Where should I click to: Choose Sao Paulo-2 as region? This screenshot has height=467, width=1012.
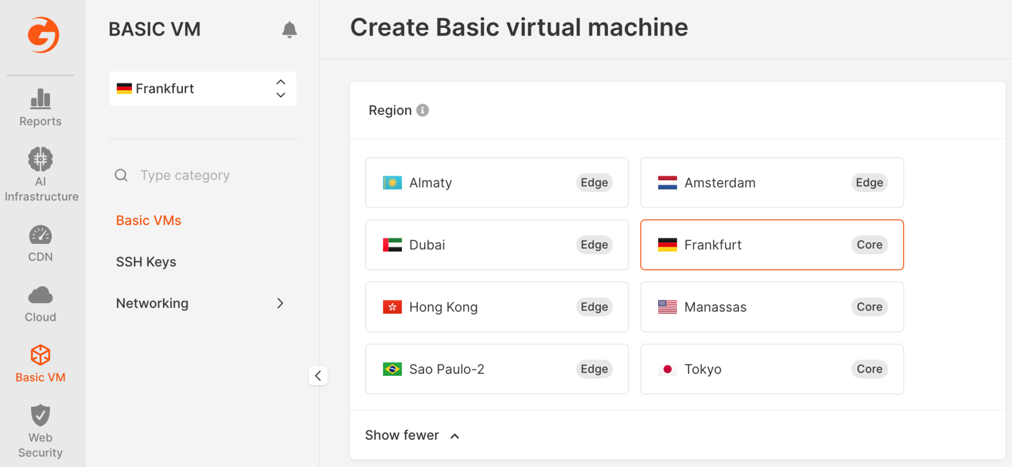[497, 369]
